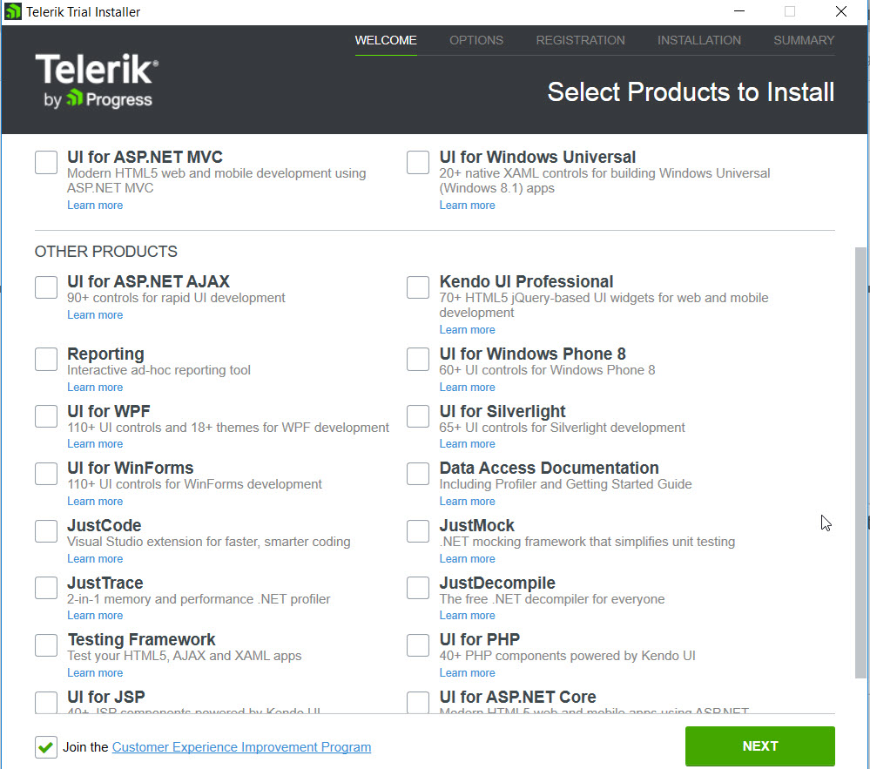Uncheck Join the Customer Experience Program
Screen dimensions: 870x769
(46, 747)
